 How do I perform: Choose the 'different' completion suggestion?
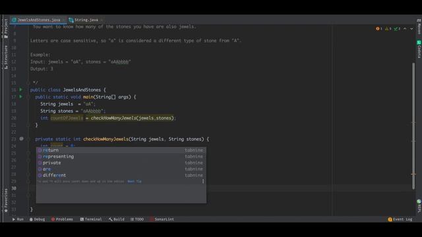[121, 175]
